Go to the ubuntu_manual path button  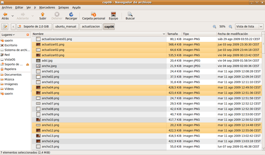click(66, 26)
